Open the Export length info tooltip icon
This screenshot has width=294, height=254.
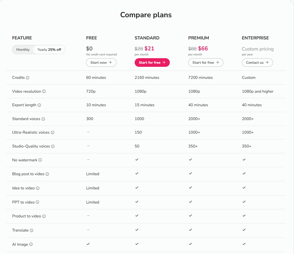39,105
